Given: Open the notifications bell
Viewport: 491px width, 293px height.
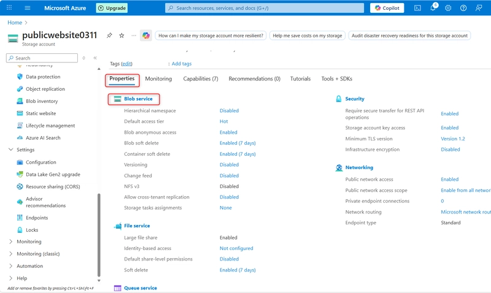Looking at the screenshot, I should click(433, 8).
